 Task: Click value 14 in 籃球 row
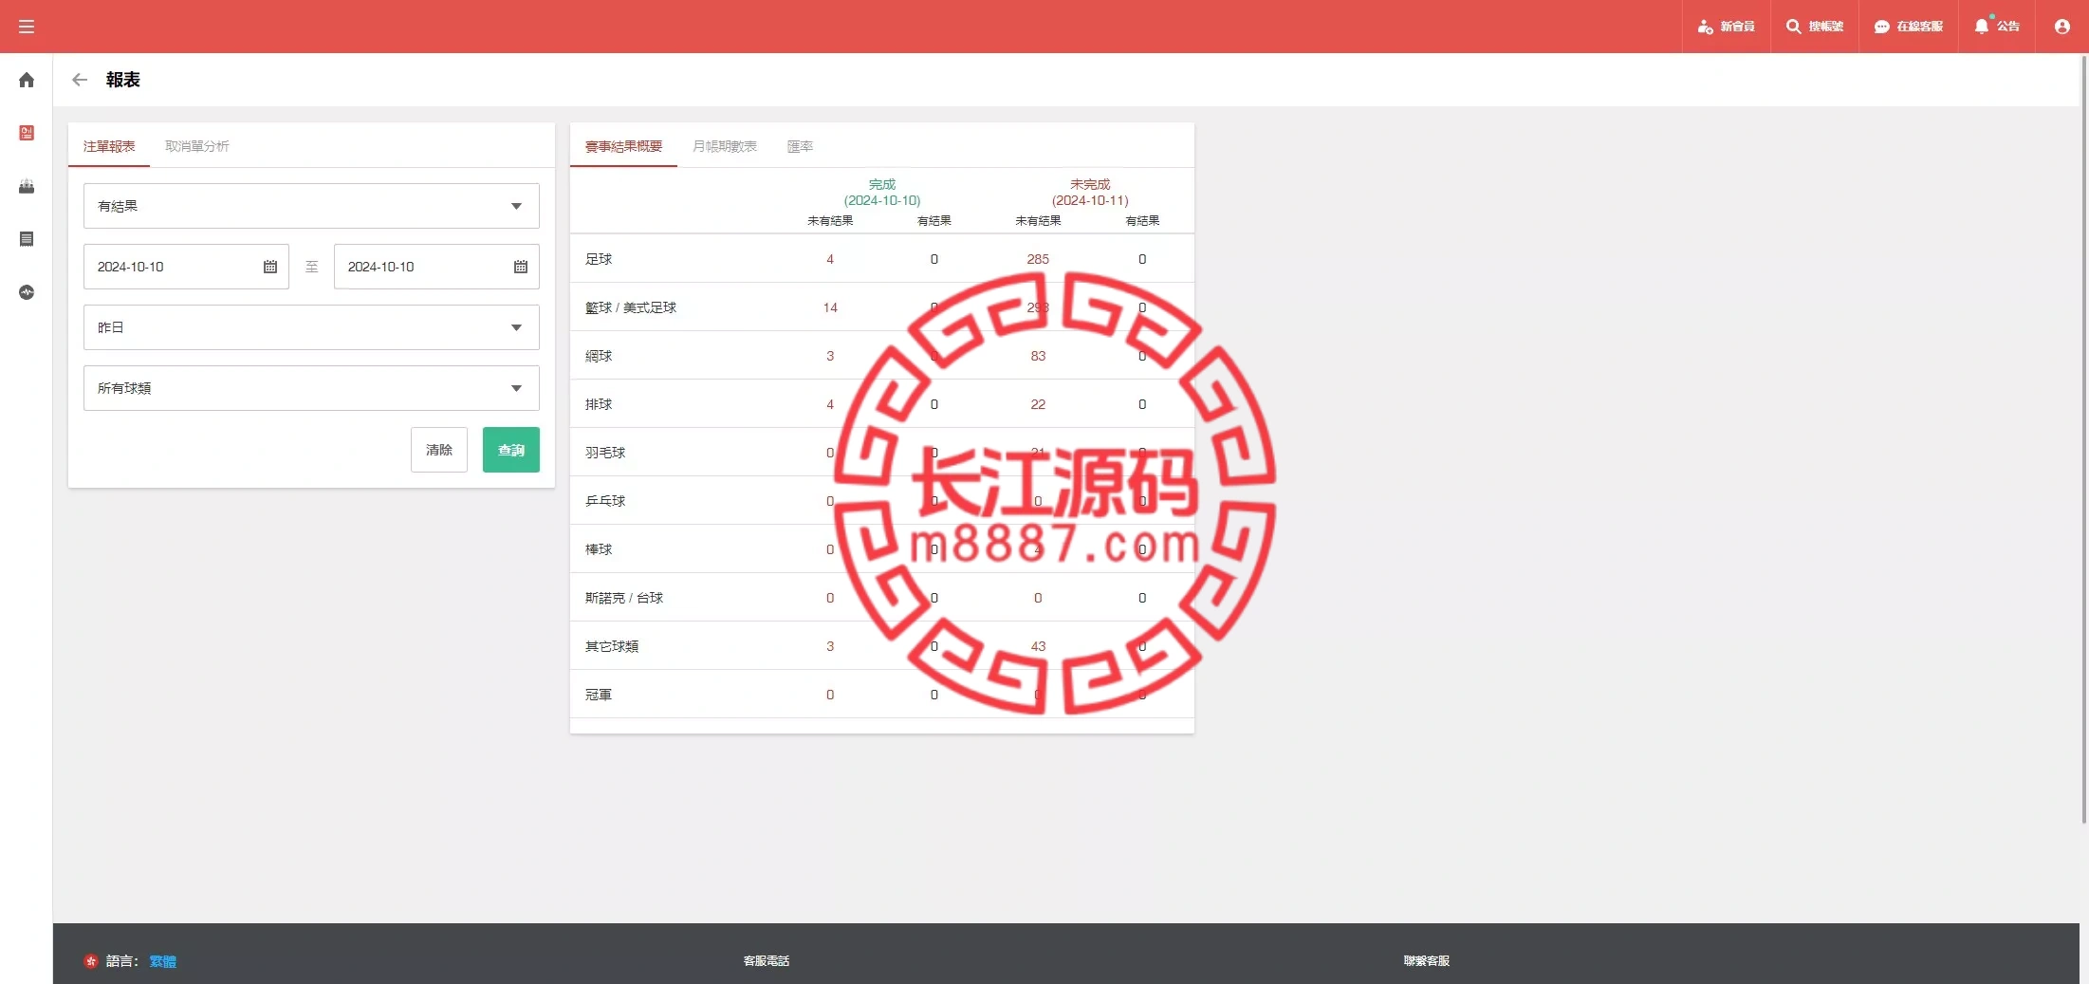point(830,307)
